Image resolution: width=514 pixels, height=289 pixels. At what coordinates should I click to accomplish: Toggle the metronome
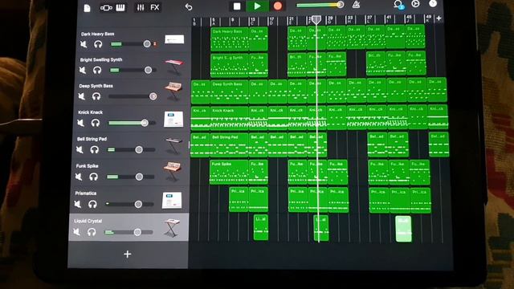point(356,5)
